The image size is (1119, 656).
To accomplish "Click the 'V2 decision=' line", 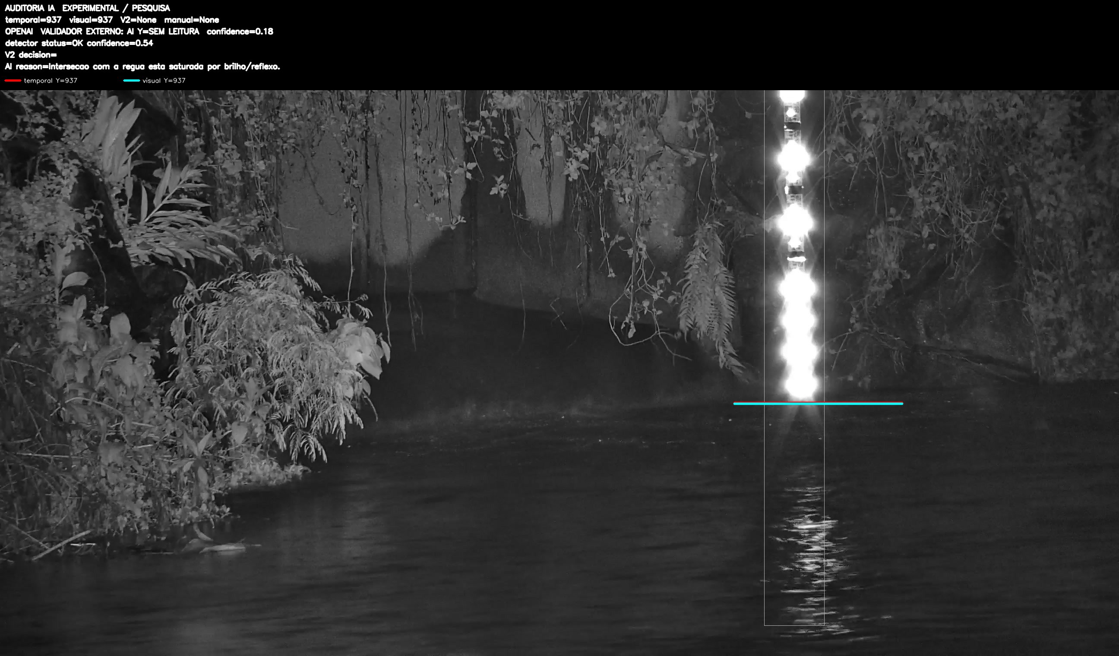I will (31, 54).
